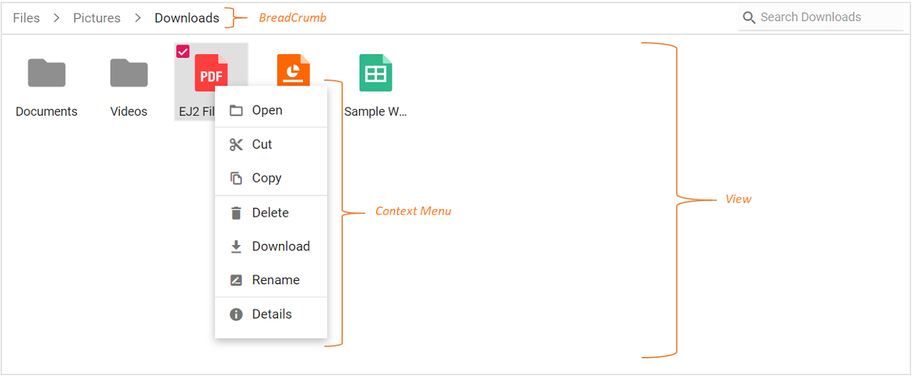The width and height of the screenshot is (913, 377).
Task: Focus the Search Downloads field
Action: pos(821,17)
